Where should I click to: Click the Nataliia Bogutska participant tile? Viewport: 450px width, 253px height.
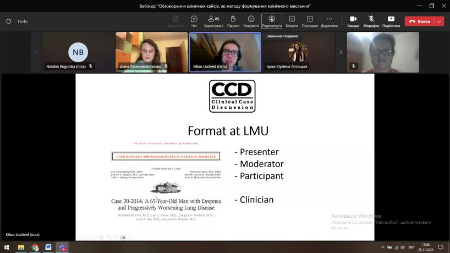(x=78, y=52)
